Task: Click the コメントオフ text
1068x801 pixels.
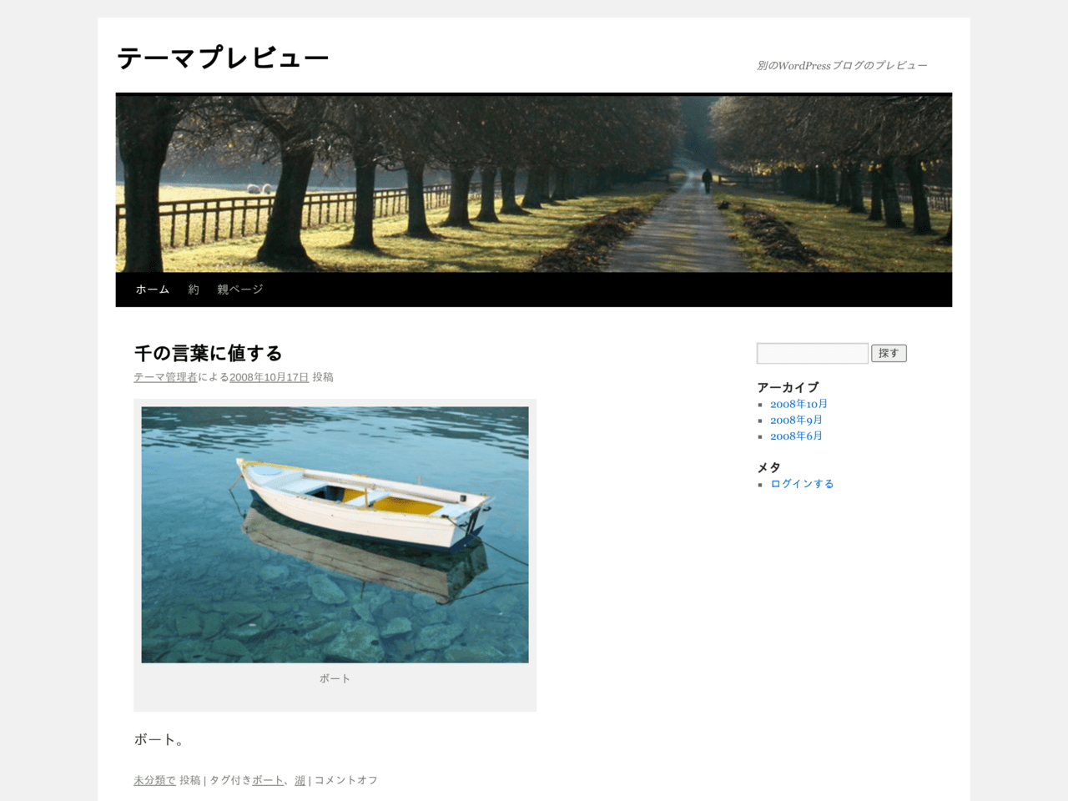Action: point(345,780)
